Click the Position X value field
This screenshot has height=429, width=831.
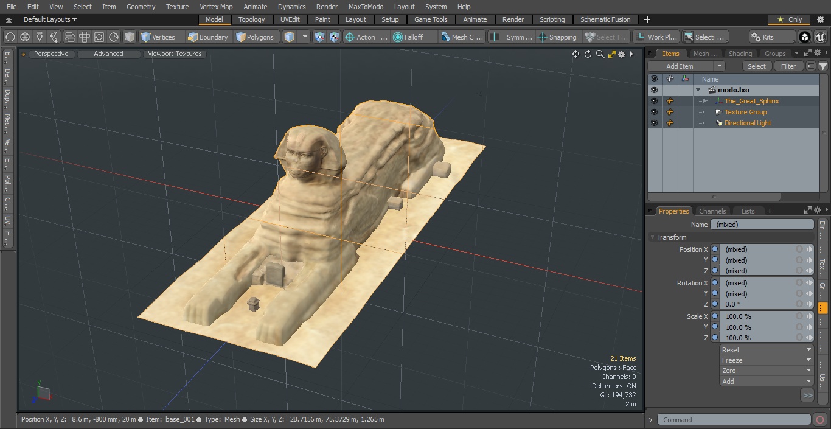[x=759, y=249]
